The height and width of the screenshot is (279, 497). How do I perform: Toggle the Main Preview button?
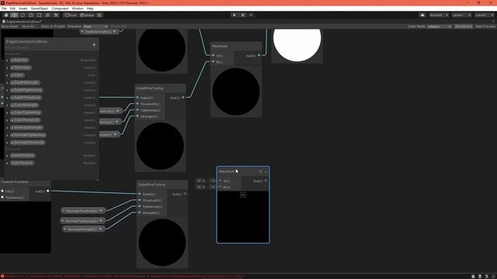[485, 26]
